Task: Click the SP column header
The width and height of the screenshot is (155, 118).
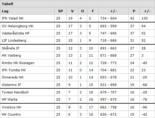Action: pos(61,11)
